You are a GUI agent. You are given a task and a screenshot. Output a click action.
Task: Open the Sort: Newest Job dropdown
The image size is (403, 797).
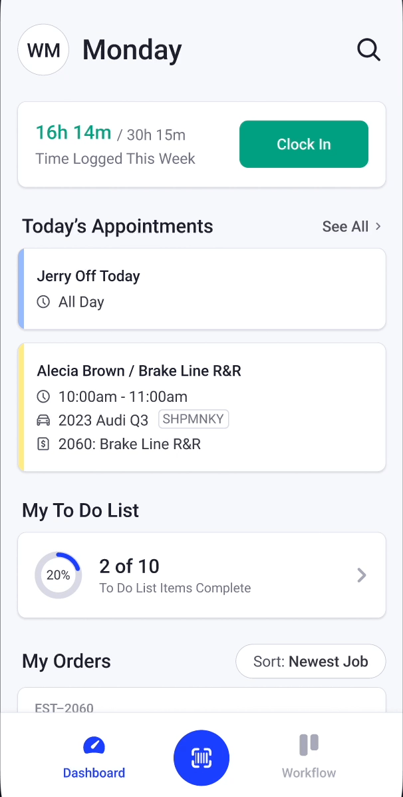(x=311, y=661)
